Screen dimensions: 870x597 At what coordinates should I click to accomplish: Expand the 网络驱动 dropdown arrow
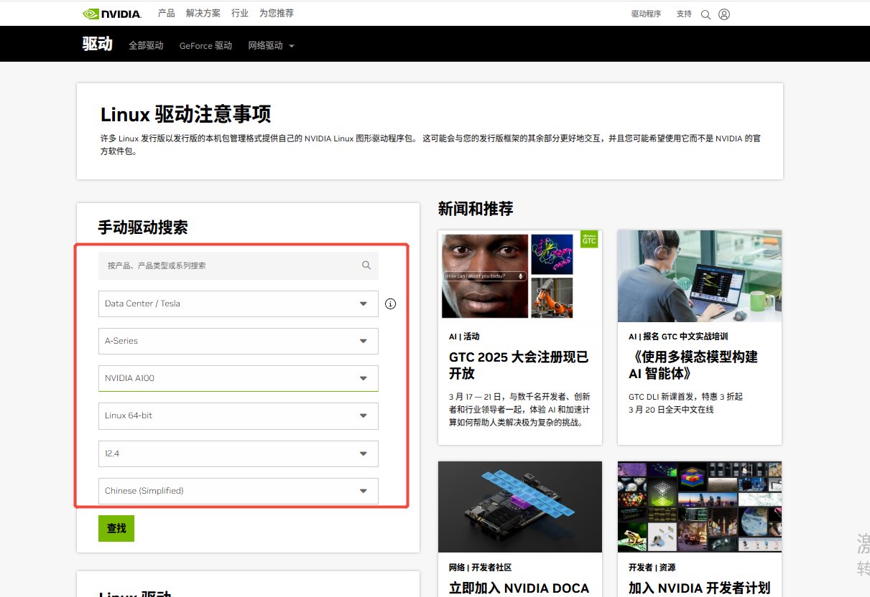(x=292, y=46)
